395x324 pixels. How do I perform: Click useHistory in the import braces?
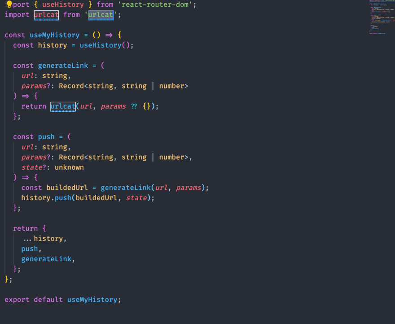click(63, 4)
